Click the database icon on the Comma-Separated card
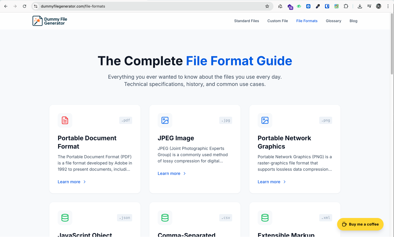This screenshot has height=237, width=394. point(165,218)
